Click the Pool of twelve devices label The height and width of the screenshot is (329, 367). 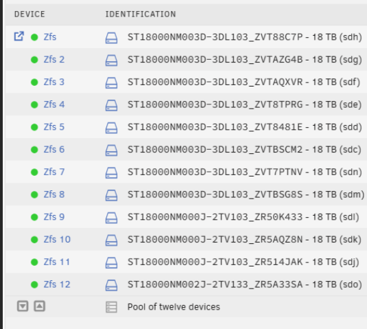174,307
